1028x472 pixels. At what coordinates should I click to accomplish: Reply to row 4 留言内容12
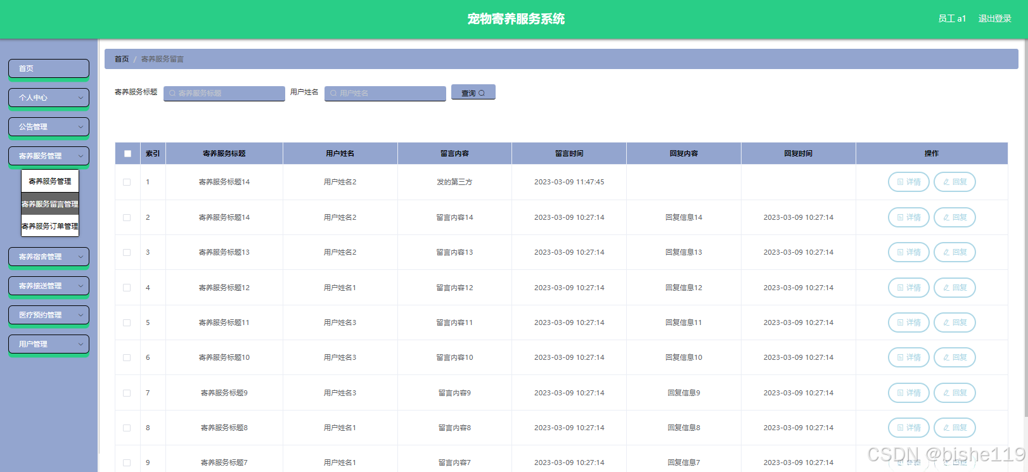954,288
